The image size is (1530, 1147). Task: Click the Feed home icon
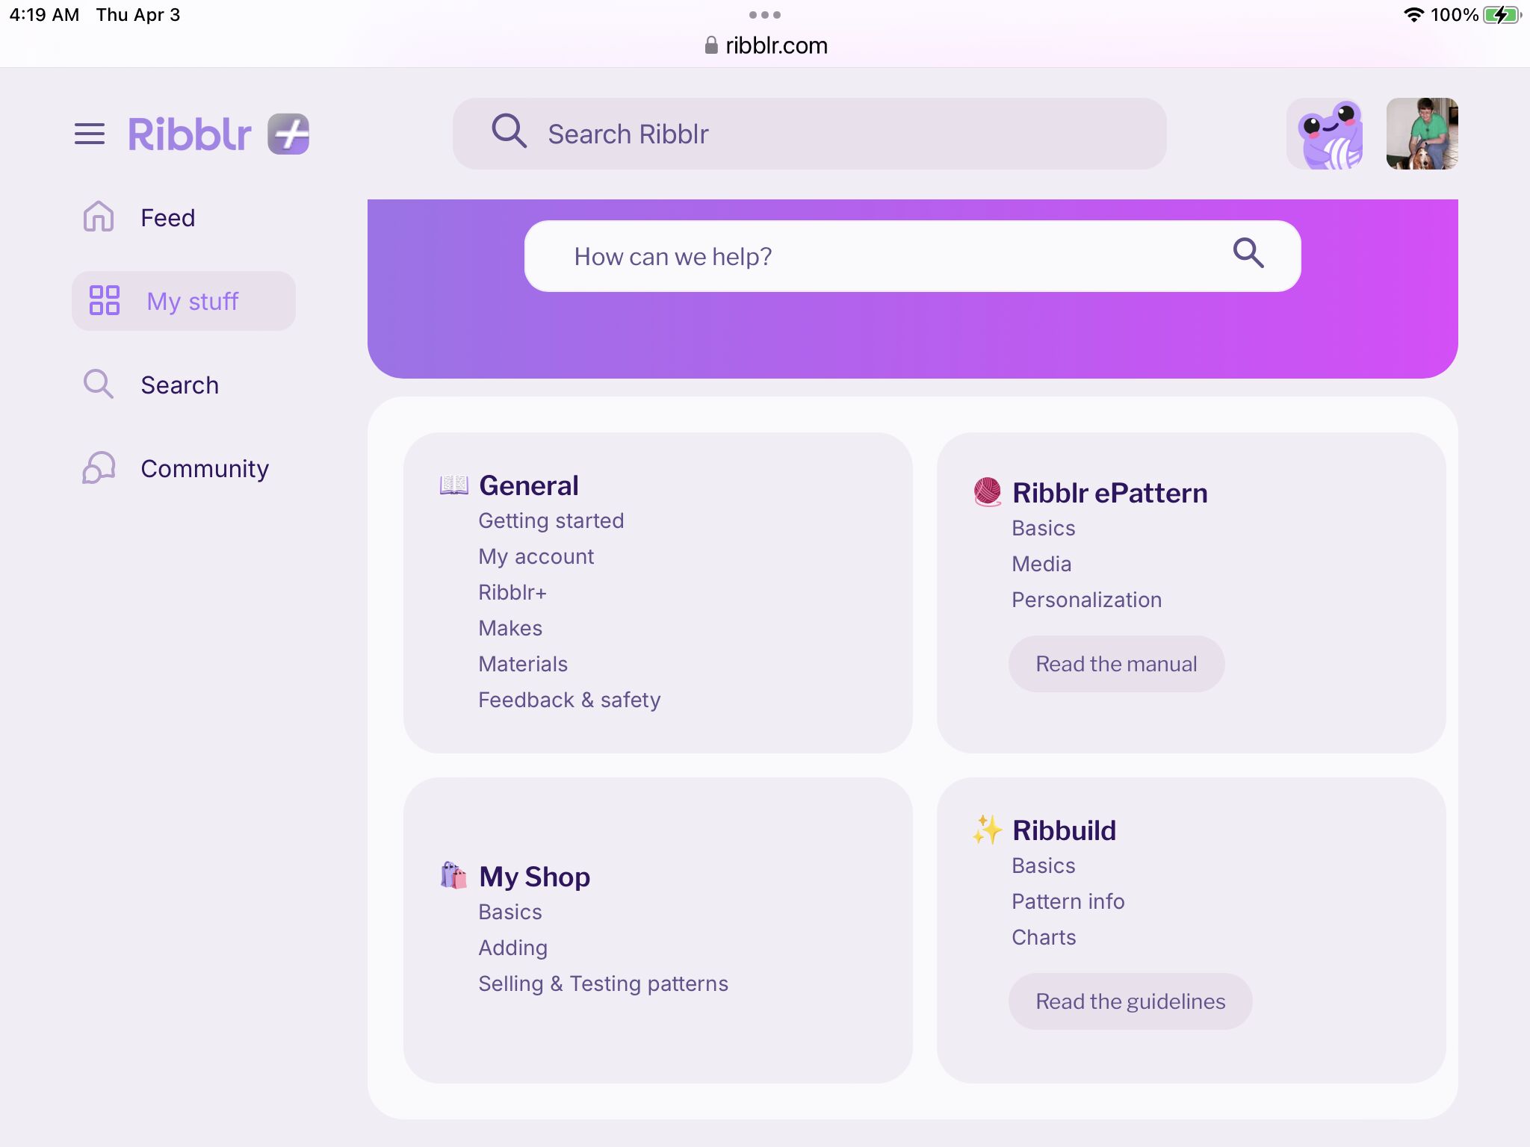point(98,217)
